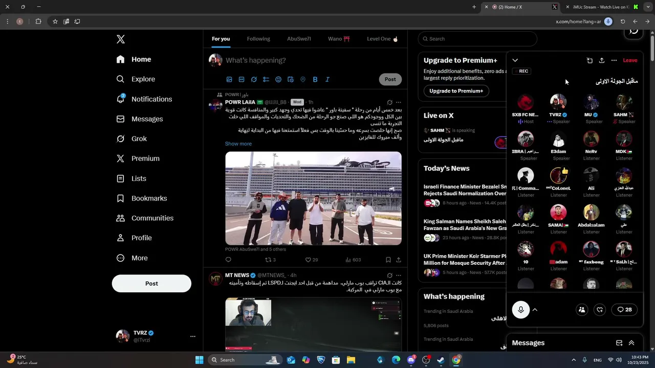Open King Salman news story

(x=465, y=229)
